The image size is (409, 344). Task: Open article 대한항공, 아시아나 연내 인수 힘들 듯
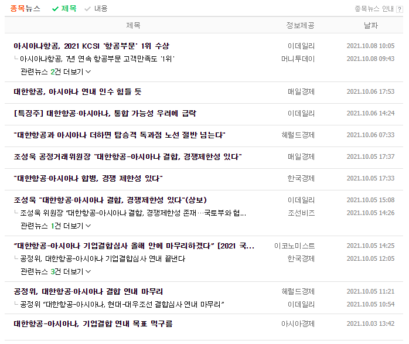(77, 92)
